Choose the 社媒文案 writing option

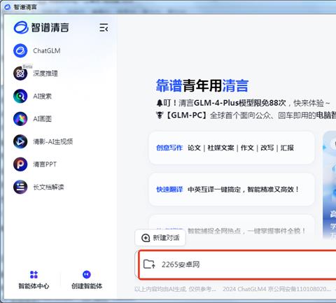point(220,148)
